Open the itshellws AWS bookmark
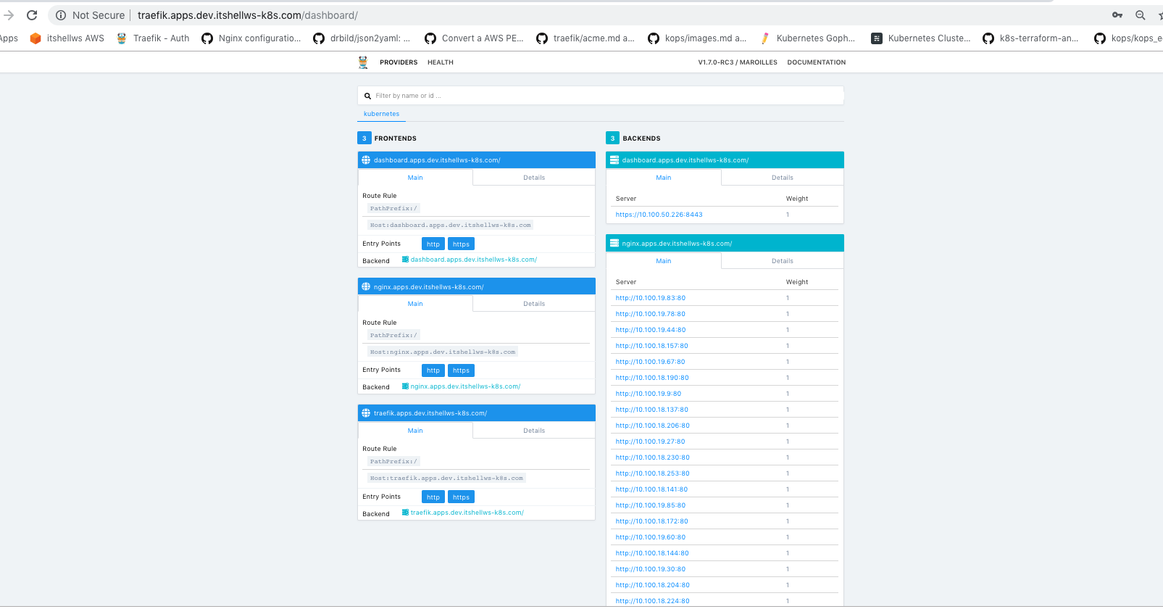Screen dimensions: 1163x609 click(x=67, y=38)
